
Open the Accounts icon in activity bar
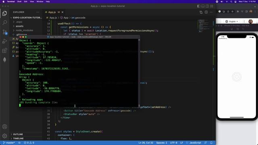pos(4,126)
